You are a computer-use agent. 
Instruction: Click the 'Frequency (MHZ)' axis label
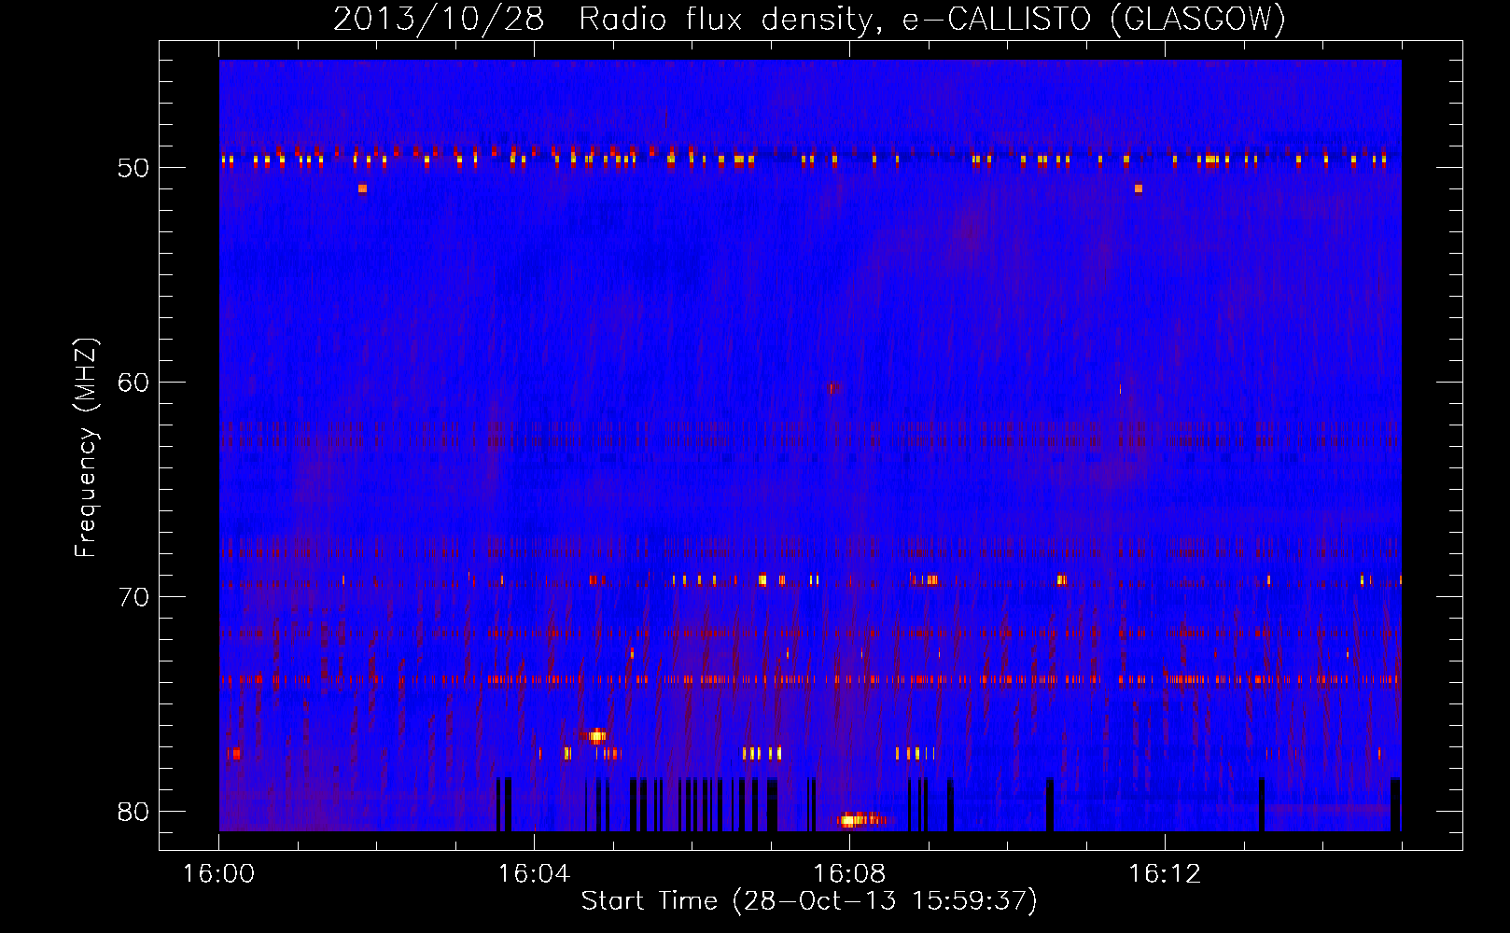click(85, 448)
